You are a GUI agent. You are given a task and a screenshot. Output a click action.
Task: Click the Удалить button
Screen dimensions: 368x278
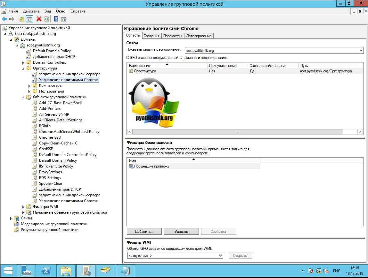[181, 231]
